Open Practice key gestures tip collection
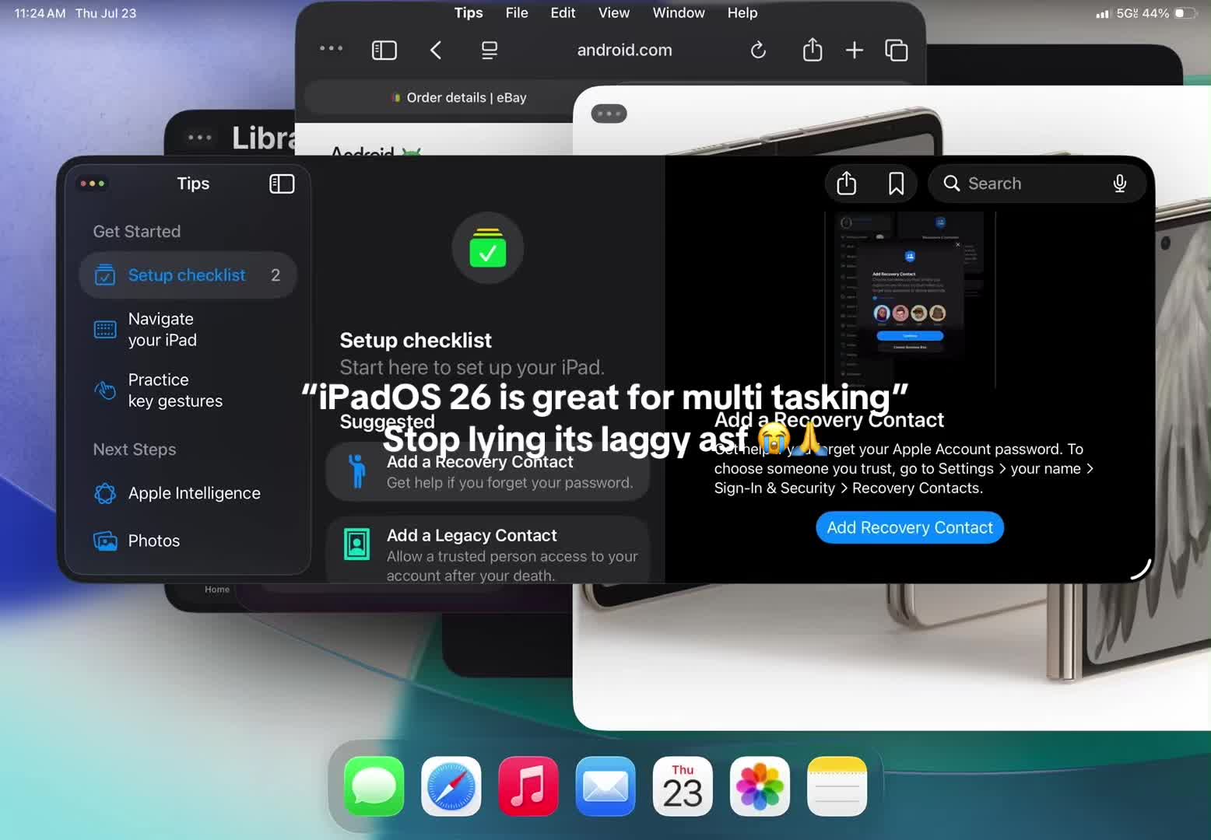 point(188,390)
